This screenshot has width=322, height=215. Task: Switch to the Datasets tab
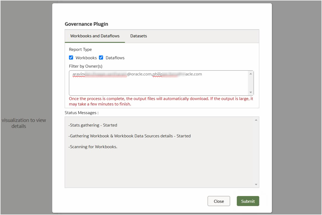click(x=138, y=36)
